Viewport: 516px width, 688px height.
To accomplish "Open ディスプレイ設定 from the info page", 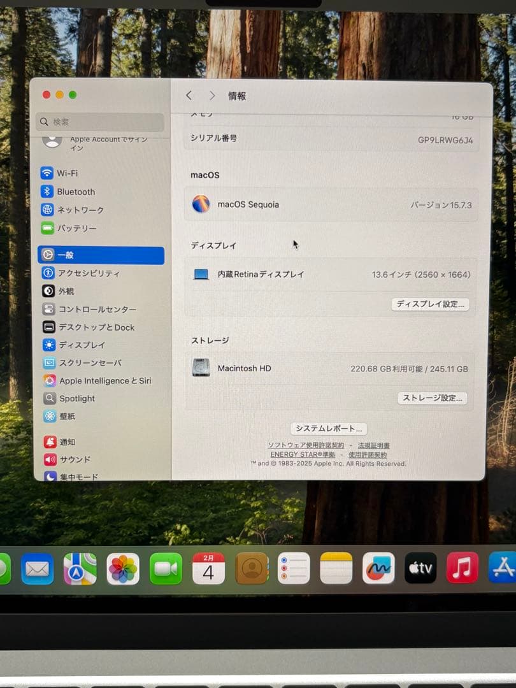I will [x=430, y=305].
